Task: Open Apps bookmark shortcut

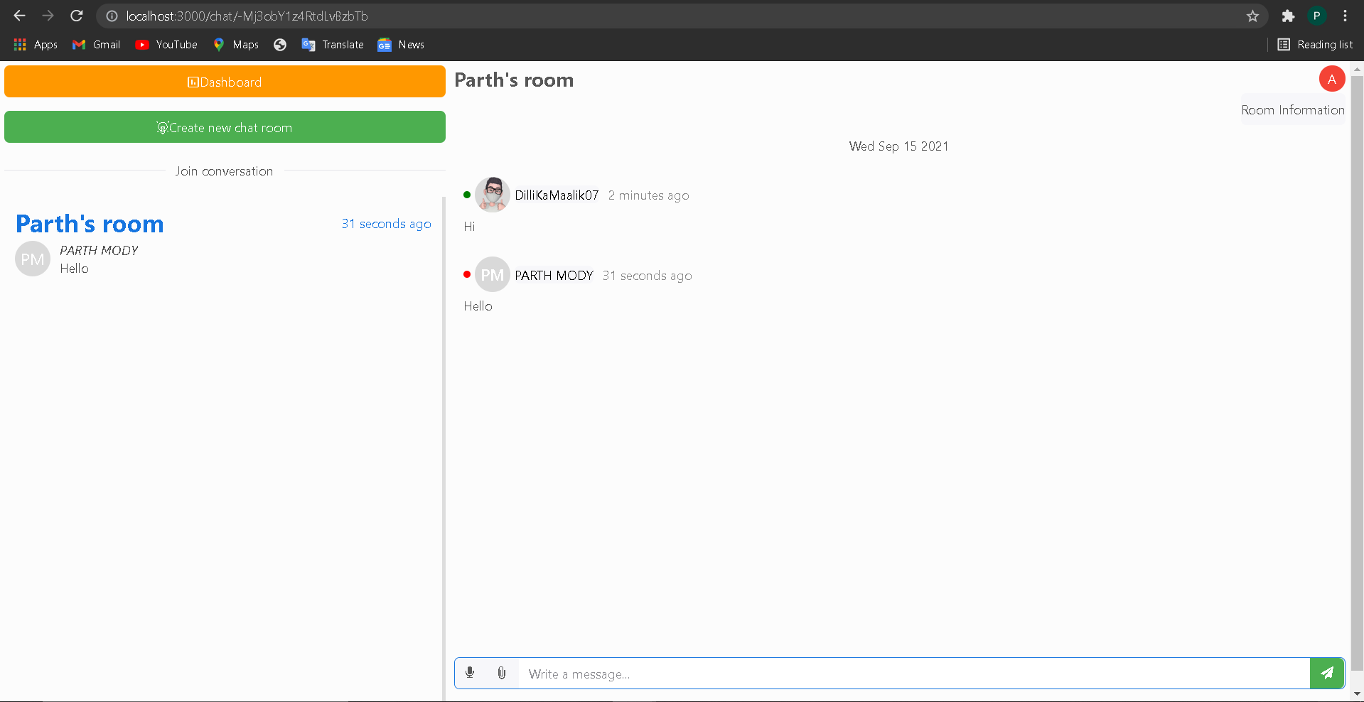Action: click(x=36, y=45)
